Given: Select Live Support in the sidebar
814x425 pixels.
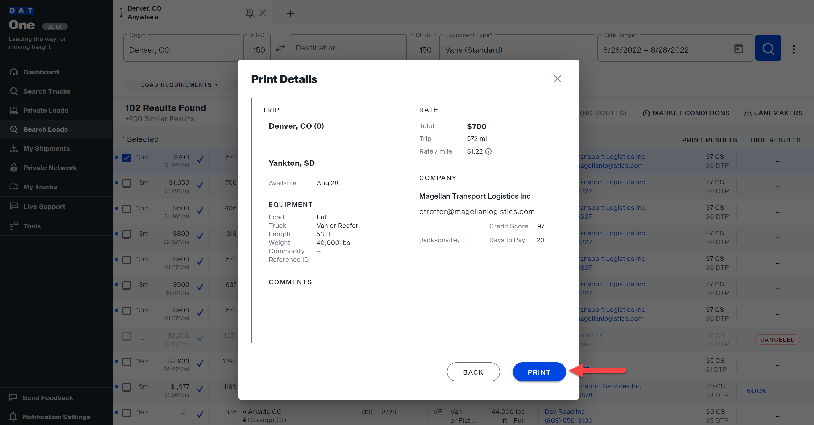Looking at the screenshot, I should pyautogui.click(x=44, y=206).
